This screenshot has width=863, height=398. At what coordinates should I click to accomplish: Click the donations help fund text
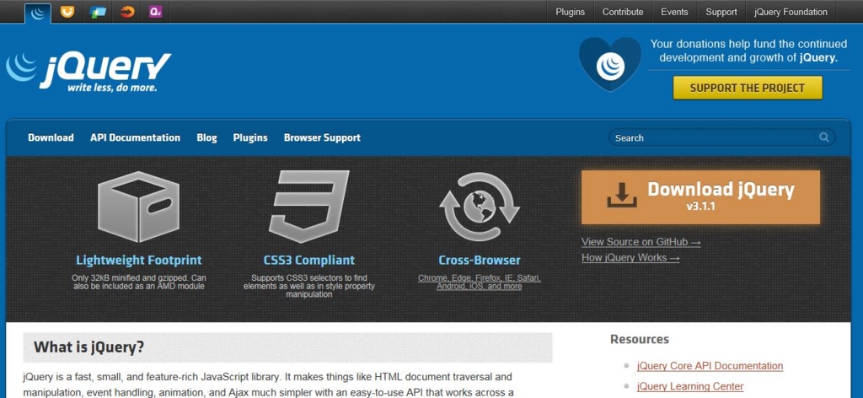click(748, 51)
